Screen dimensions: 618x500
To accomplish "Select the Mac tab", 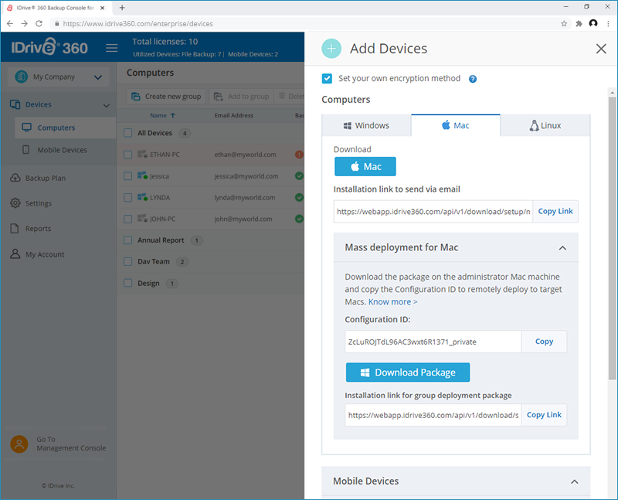I will click(x=456, y=125).
